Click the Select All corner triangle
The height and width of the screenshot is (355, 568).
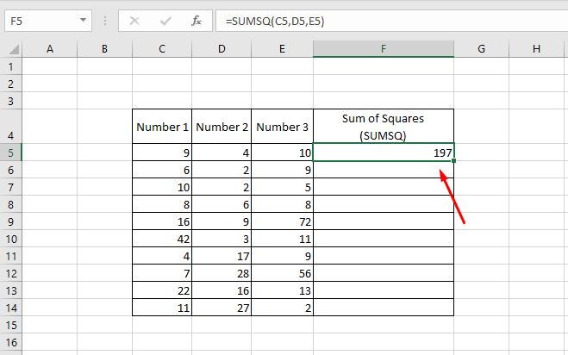(x=10, y=49)
